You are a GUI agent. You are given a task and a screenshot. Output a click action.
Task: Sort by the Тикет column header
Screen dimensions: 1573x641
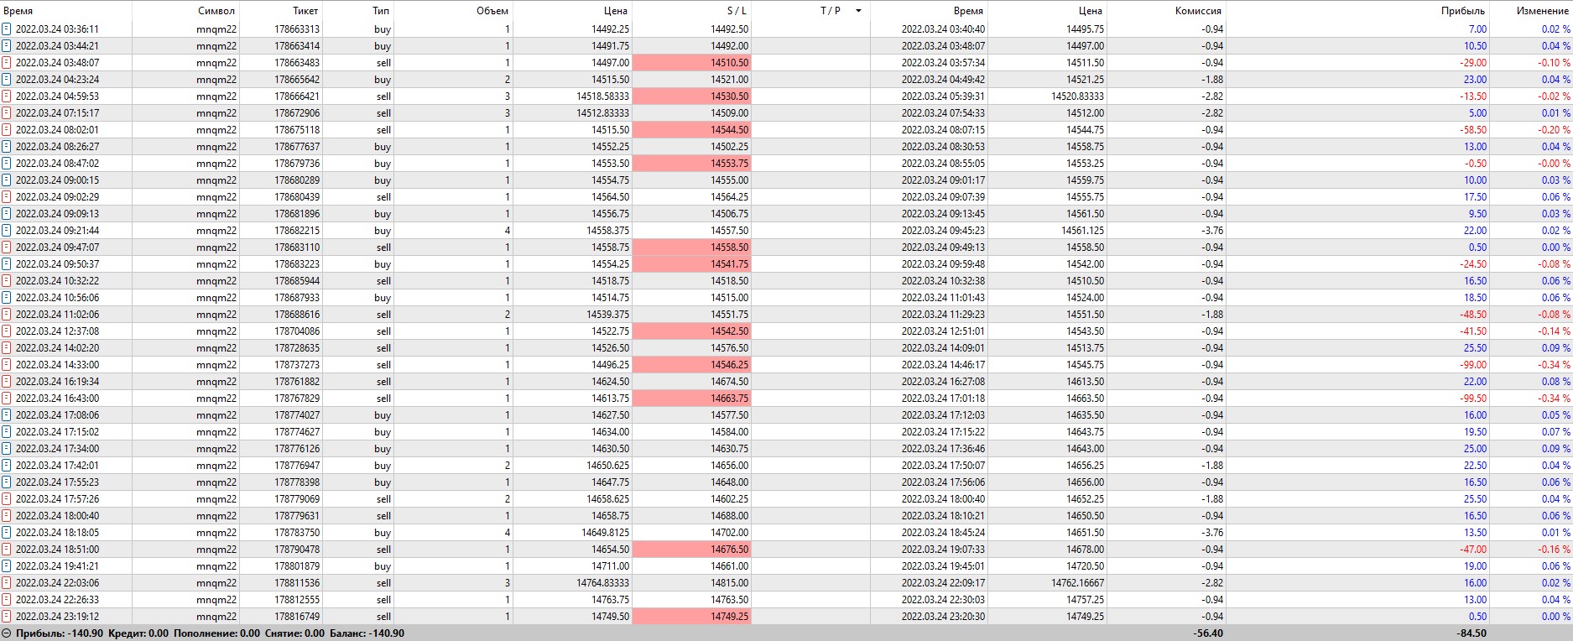click(x=305, y=11)
